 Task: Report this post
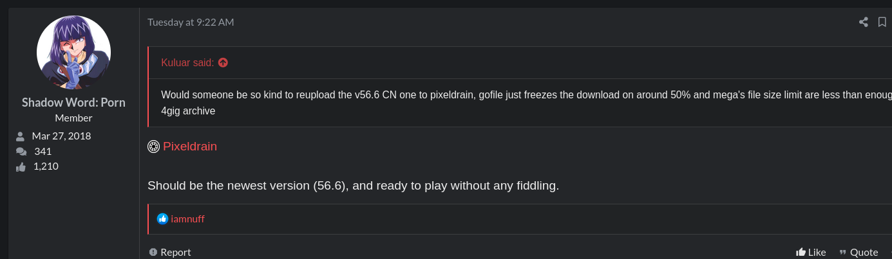[170, 252]
